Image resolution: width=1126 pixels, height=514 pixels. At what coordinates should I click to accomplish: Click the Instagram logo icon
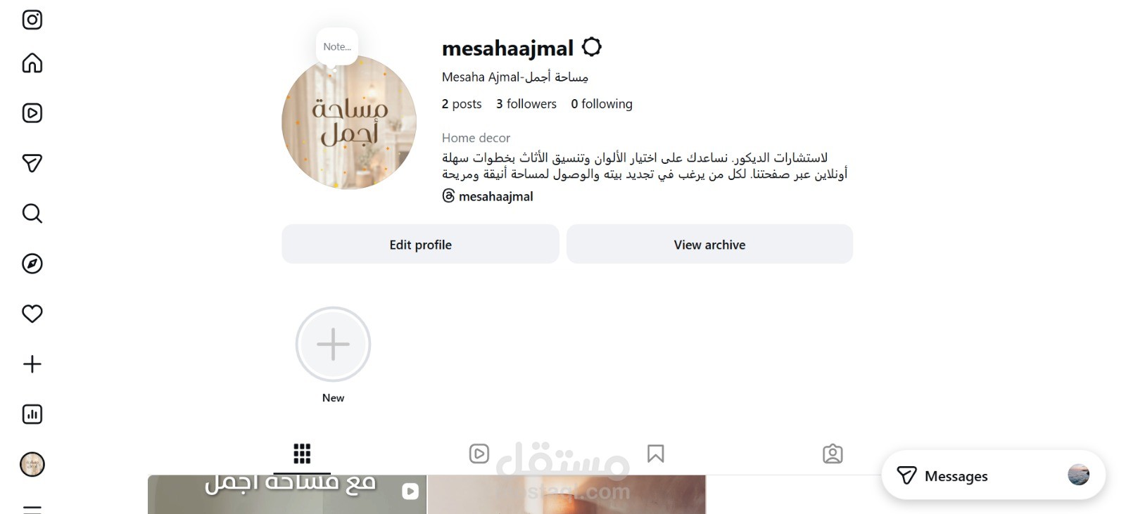point(32,20)
